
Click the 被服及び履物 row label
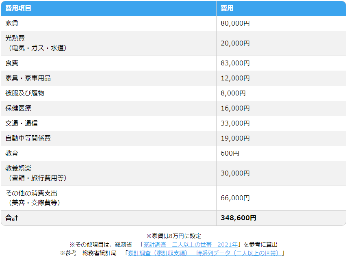click(x=25, y=93)
